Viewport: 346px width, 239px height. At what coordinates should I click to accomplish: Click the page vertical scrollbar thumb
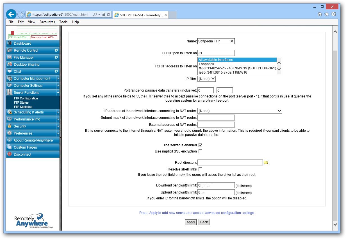(x=335, y=136)
